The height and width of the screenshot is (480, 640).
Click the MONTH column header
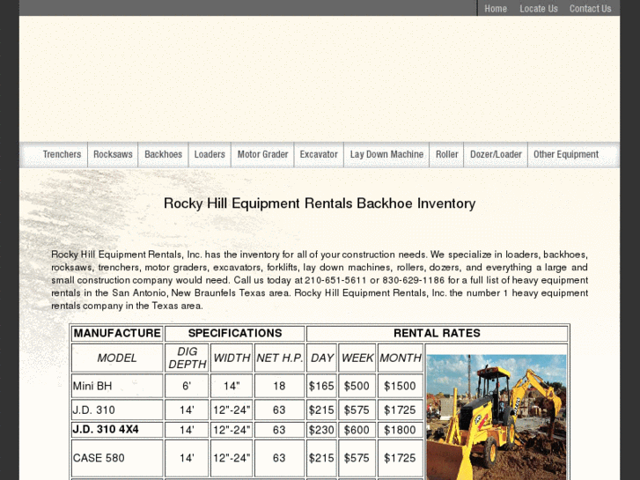[401, 358]
